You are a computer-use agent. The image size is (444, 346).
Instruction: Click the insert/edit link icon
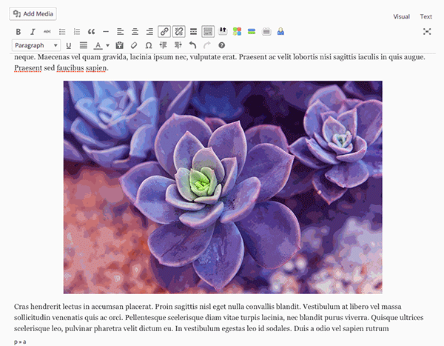[x=164, y=32]
